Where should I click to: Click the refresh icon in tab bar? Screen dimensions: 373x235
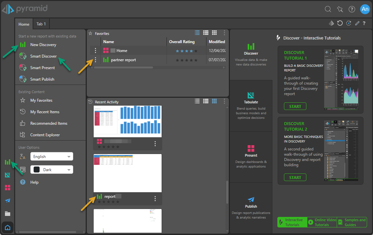340,23
